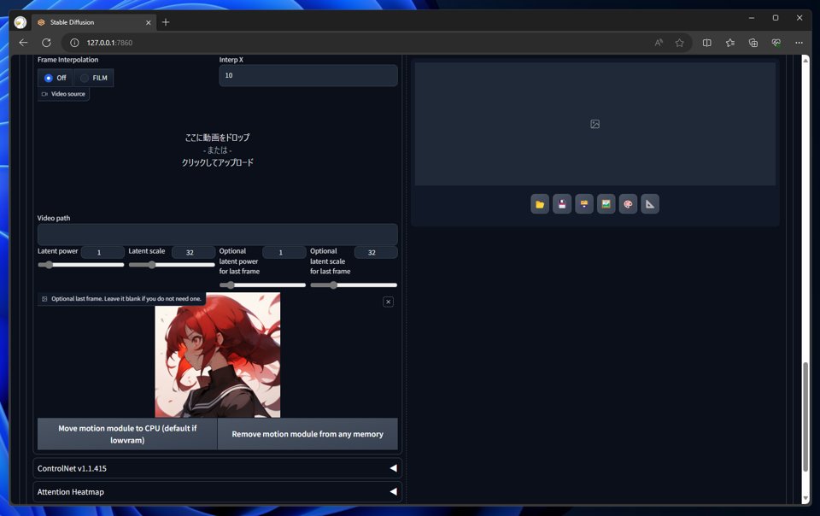This screenshot has height=516, width=820.
Task: Click the save image floppy disk icon
Action: (x=562, y=204)
